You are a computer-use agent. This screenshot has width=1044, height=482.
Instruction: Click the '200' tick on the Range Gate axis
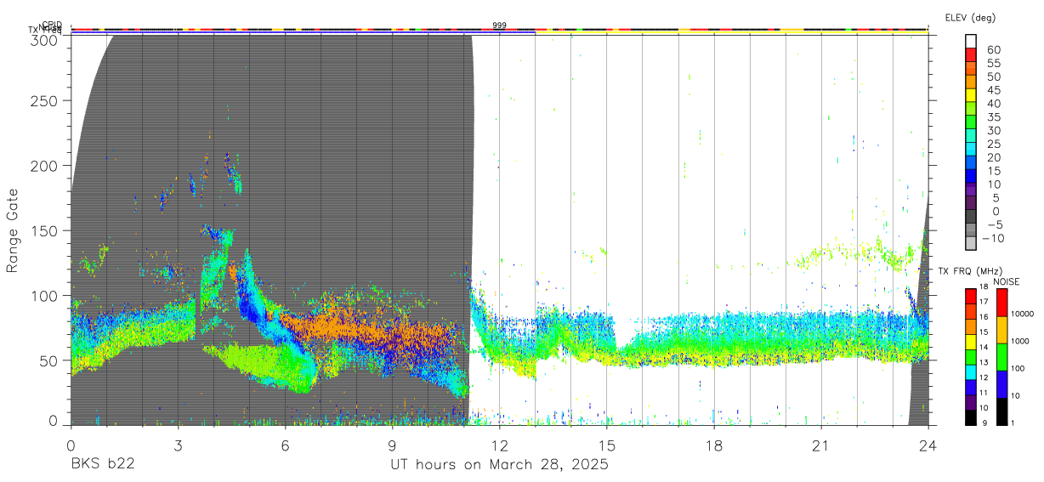click(x=46, y=166)
